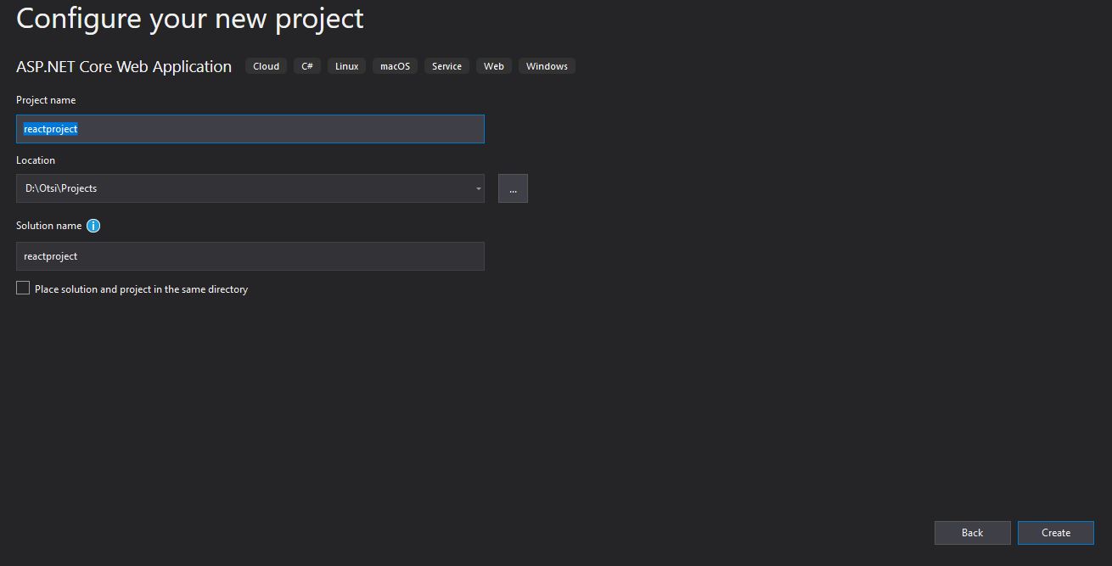Click the ASP.NET Core Web Application title
The width and height of the screenshot is (1112, 566).
pos(124,66)
